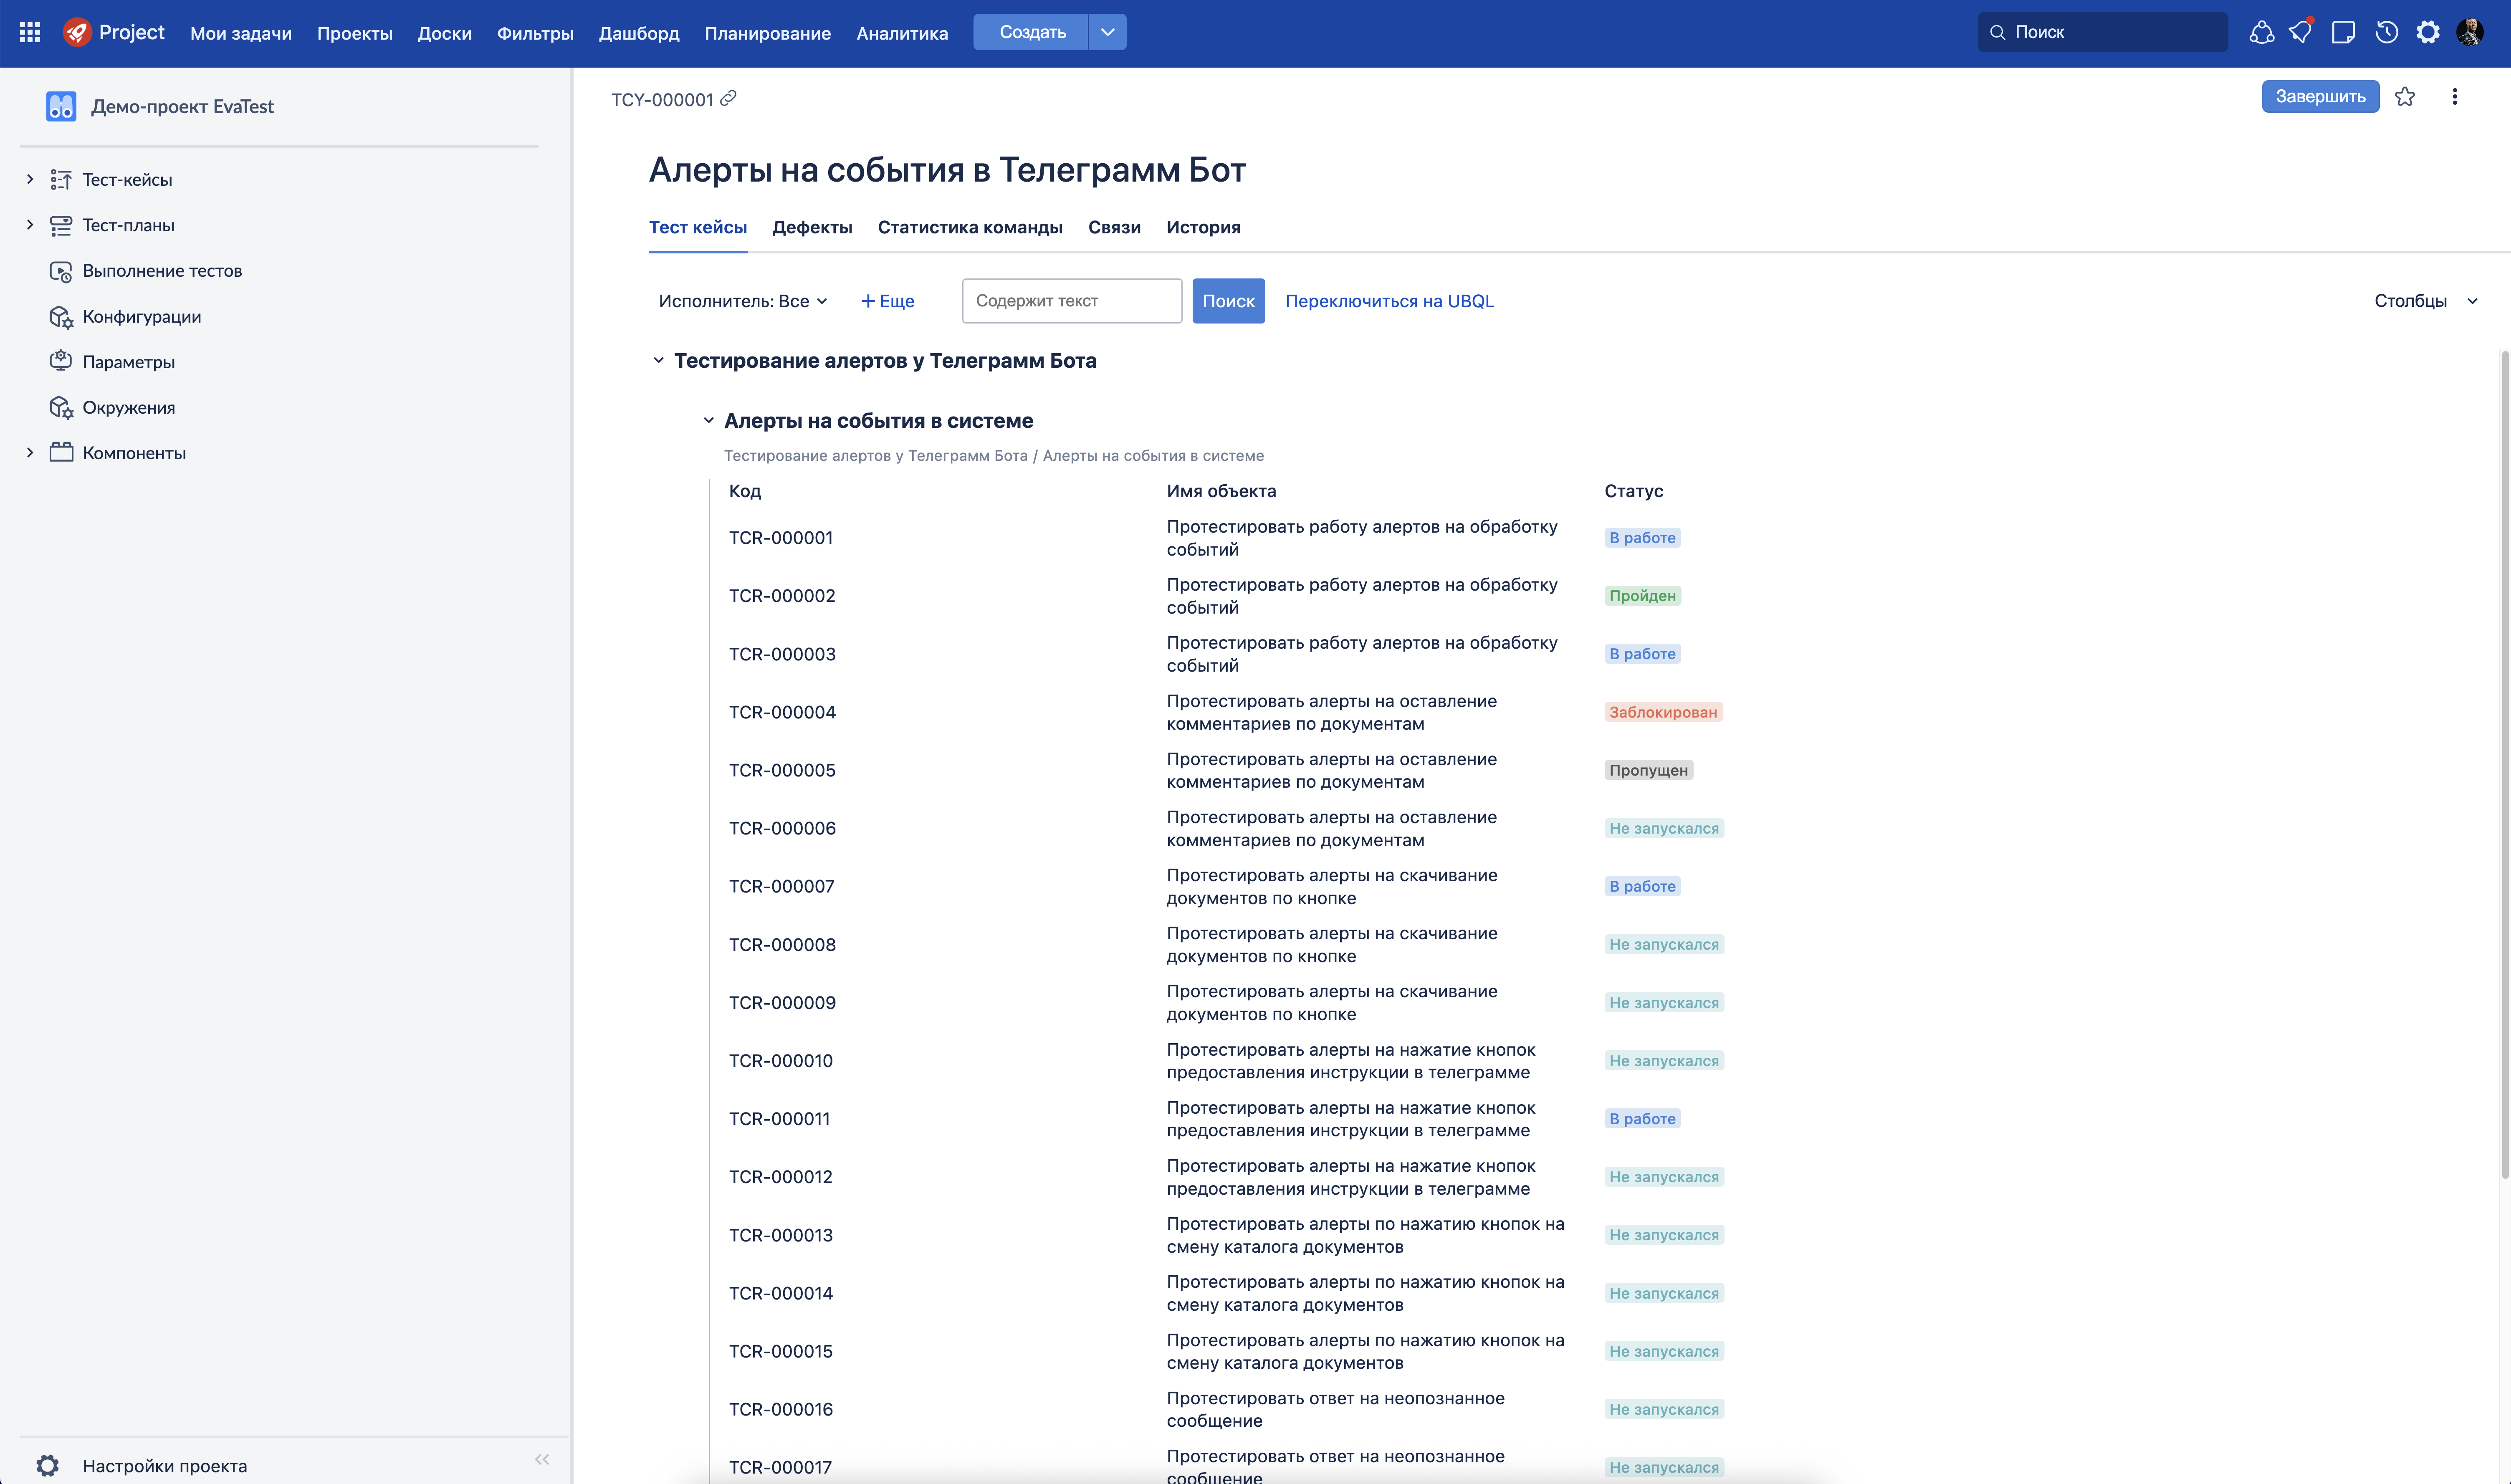The image size is (2511, 1484).
Task: Collapse Алерты на события в системе group
Action: (x=708, y=421)
